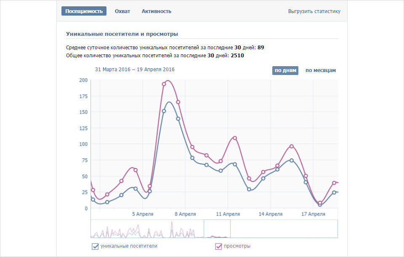This screenshot has width=404, height=257.
Task: Click Выгрузить статистику link
Action: pos(314,11)
